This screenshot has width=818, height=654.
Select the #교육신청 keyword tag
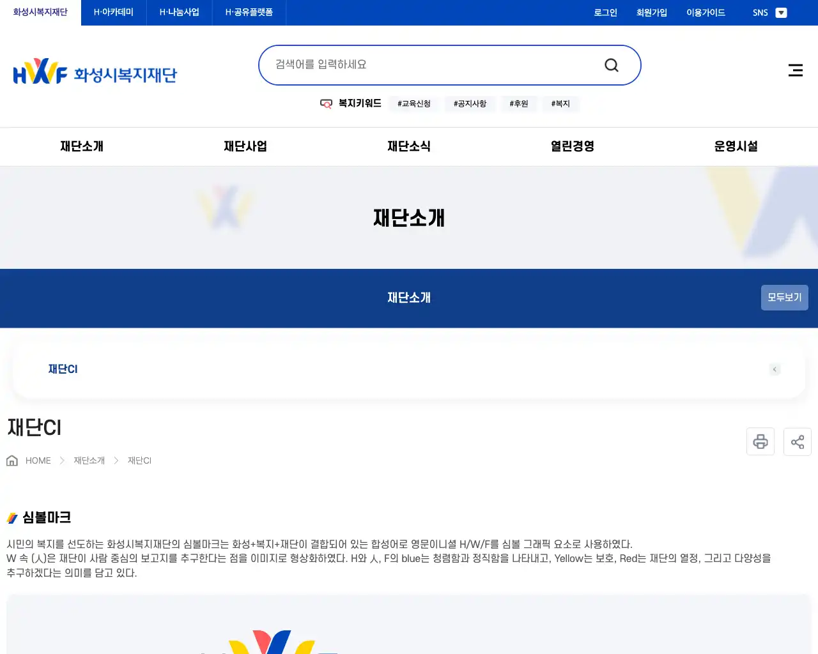(x=413, y=103)
